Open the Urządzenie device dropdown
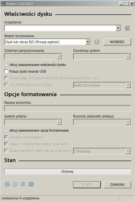 (62, 28)
